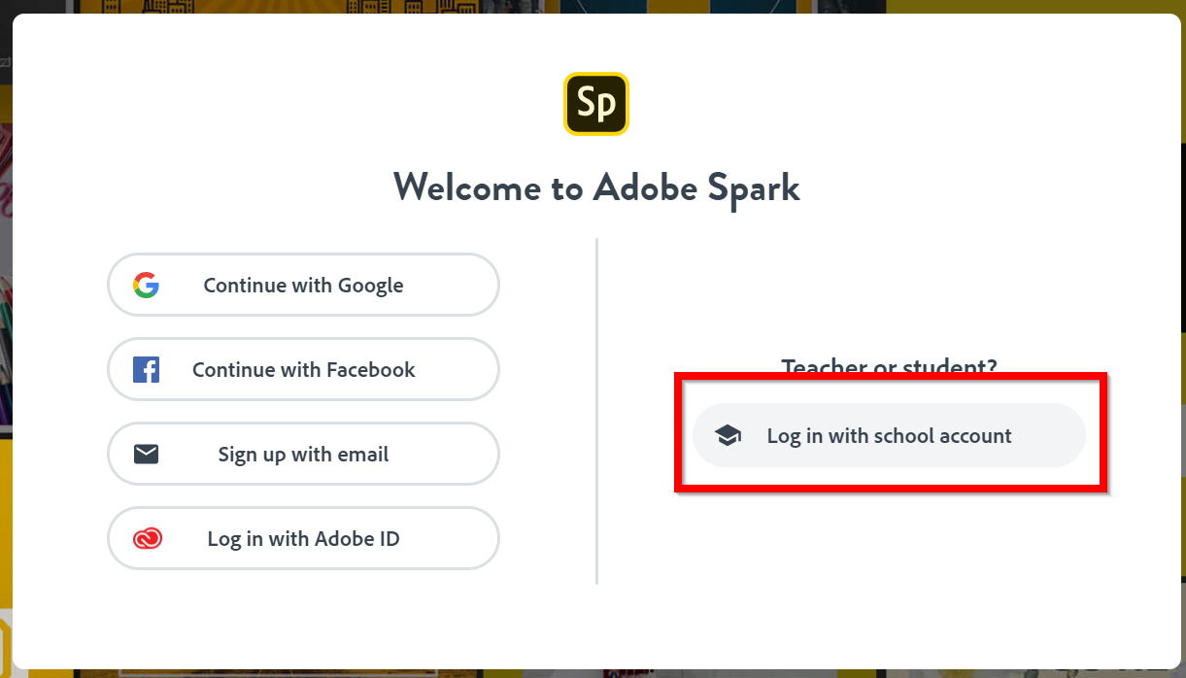The image size is (1186, 678).
Task: Click the Facebook f logo icon
Action: [x=146, y=369]
